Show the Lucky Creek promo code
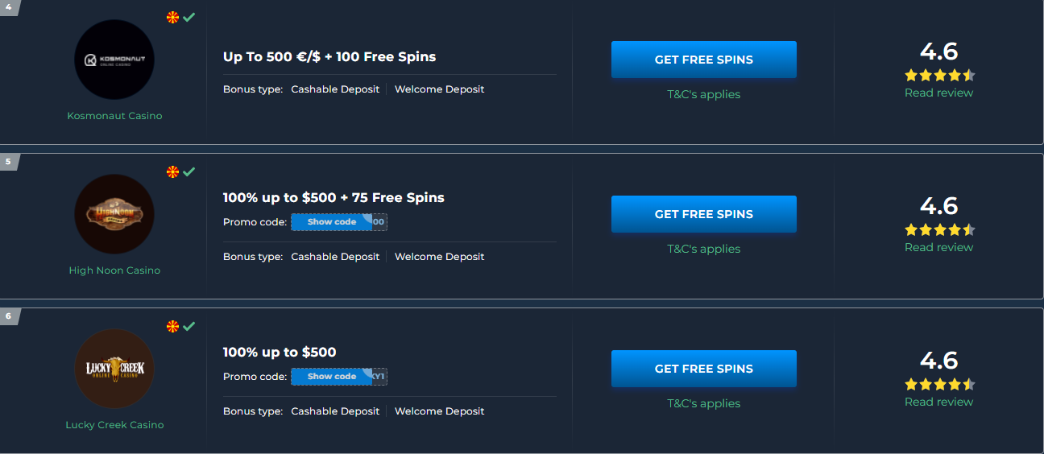The width and height of the screenshot is (1044, 454). [x=332, y=377]
